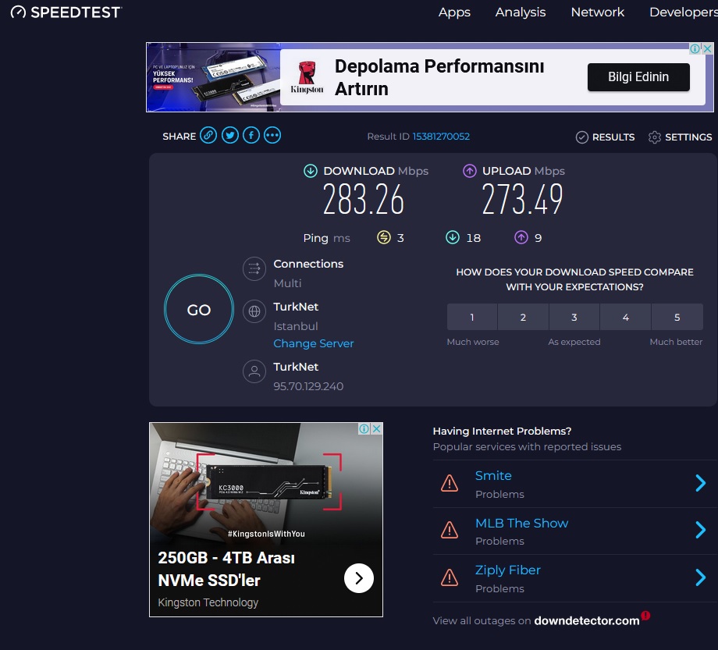This screenshot has width=718, height=650.
Task: Open Result ID 15381270052 link
Action: 441,137
